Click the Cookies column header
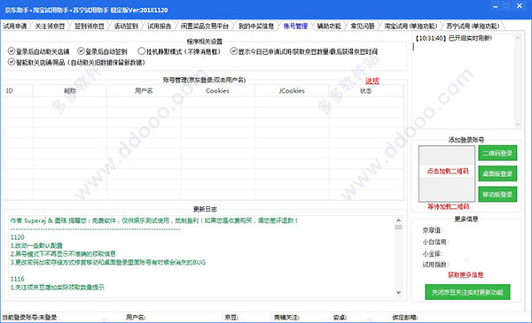 point(218,91)
